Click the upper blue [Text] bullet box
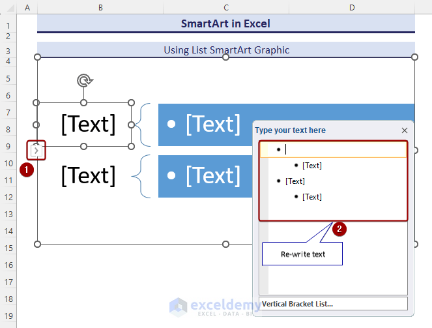 (x=205, y=125)
